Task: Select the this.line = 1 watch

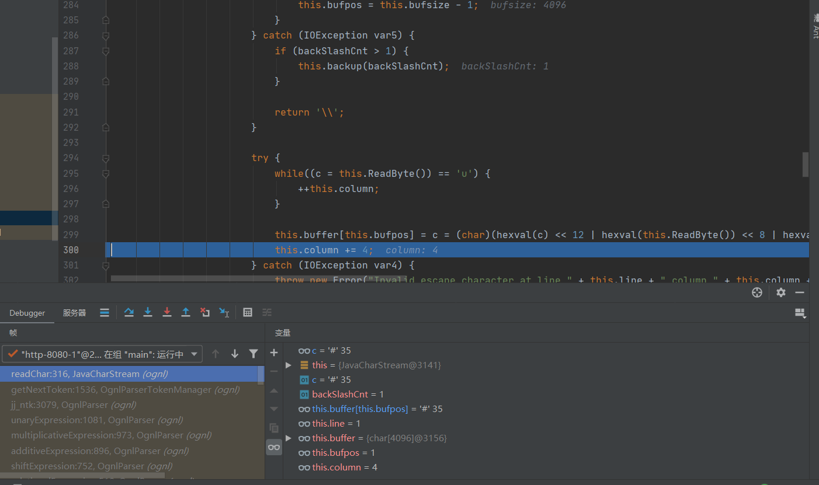Action: [329, 424]
